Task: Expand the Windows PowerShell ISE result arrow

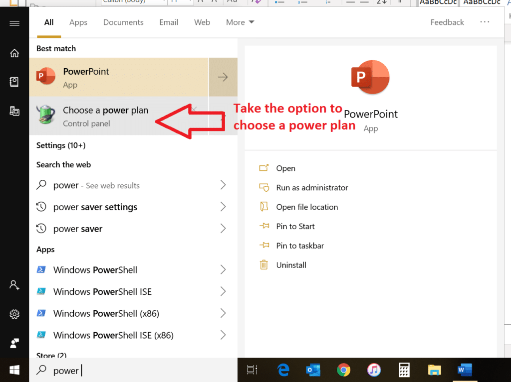Action: pyautogui.click(x=223, y=291)
